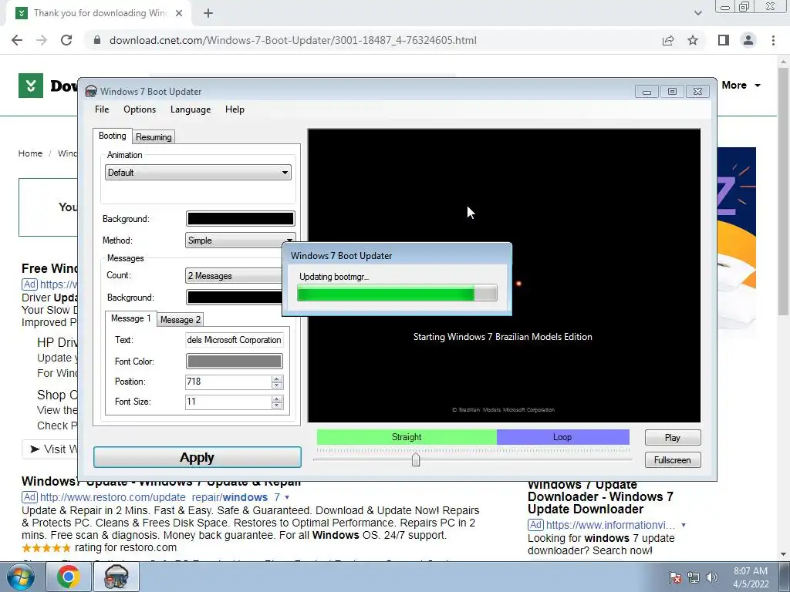Open the Method Simple dropdown

240,240
